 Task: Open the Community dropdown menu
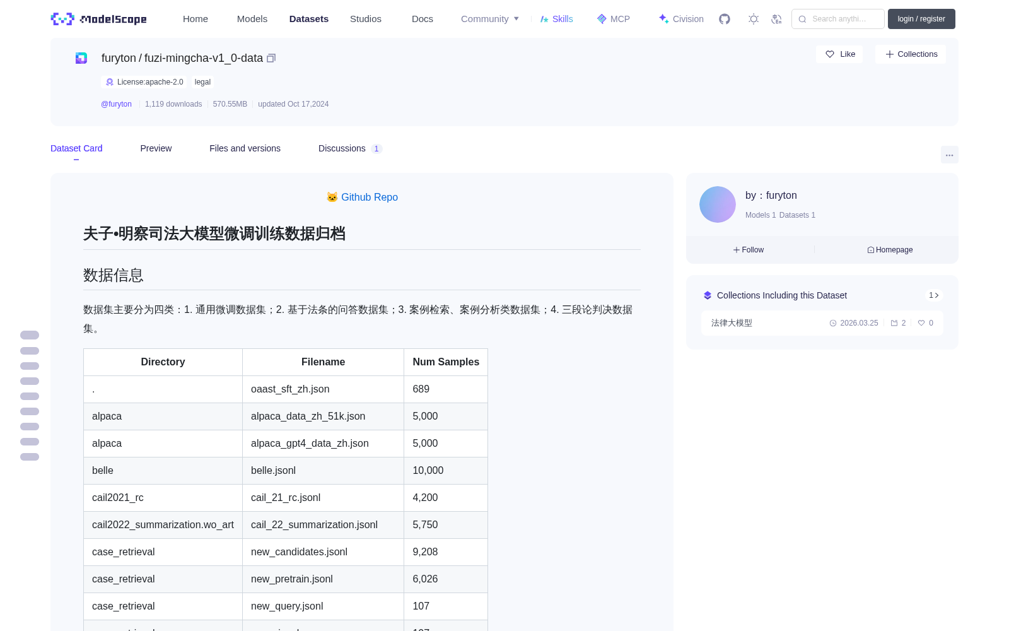[x=490, y=19]
